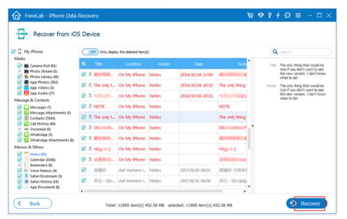The width and height of the screenshot is (347, 219).
Task: Sort by the Date column header
Action: pyautogui.click(x=199, y=64)
